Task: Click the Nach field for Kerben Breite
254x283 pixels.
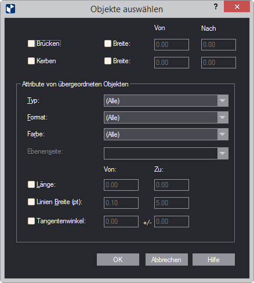Action: pyautogui.click(x=219, y=63)
